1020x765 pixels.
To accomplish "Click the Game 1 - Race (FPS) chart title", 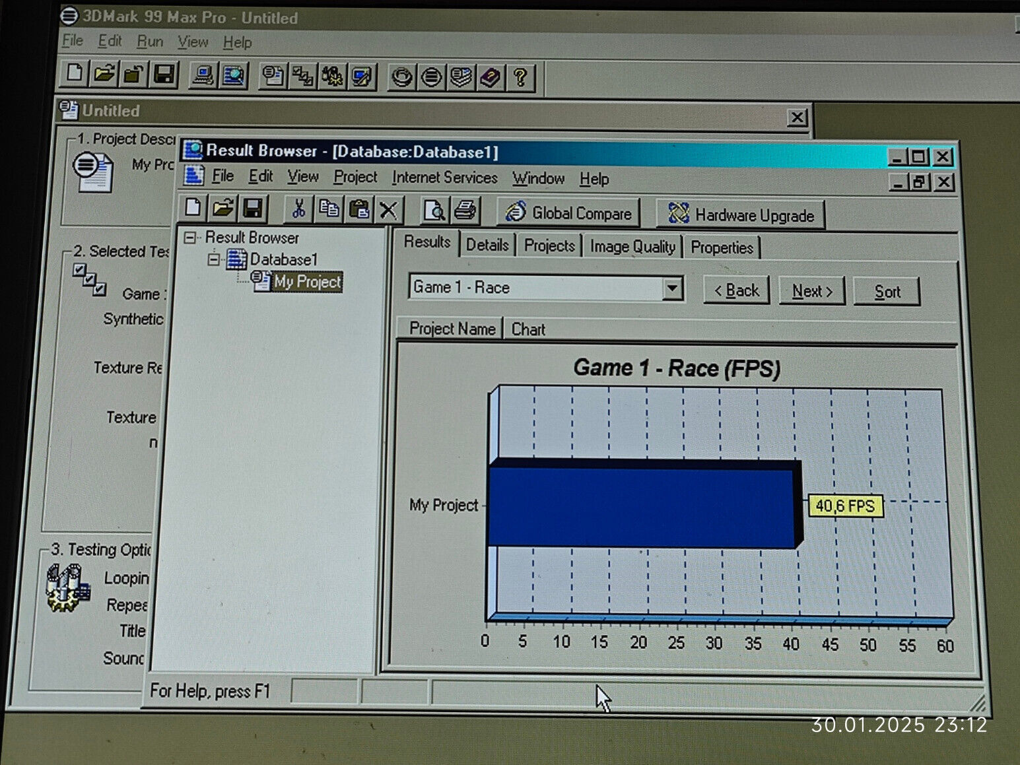I will point(677,368).
